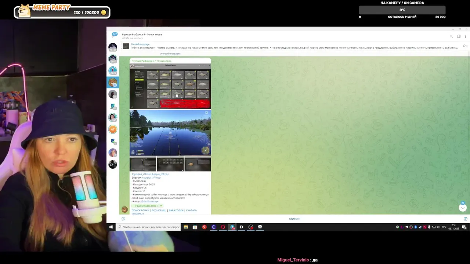Open OBS Studio from taskbar
Screen dimensions: 470x264
coord(251,227)
